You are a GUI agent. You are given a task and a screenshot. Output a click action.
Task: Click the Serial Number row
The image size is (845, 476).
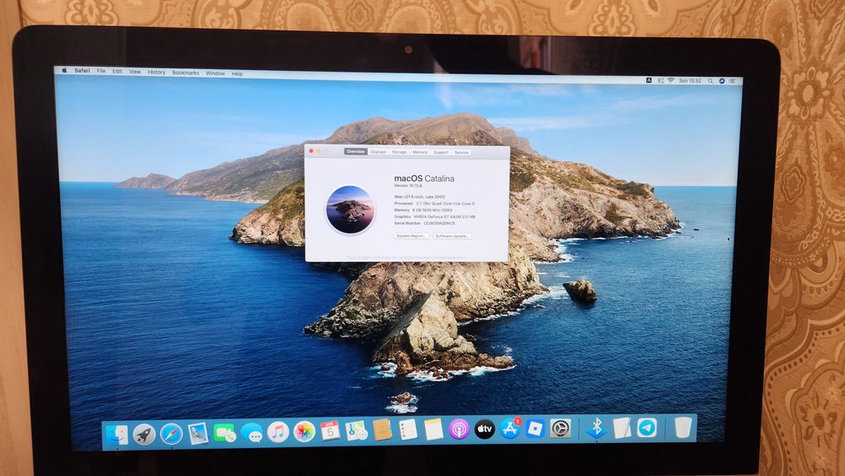coord(425,223)
